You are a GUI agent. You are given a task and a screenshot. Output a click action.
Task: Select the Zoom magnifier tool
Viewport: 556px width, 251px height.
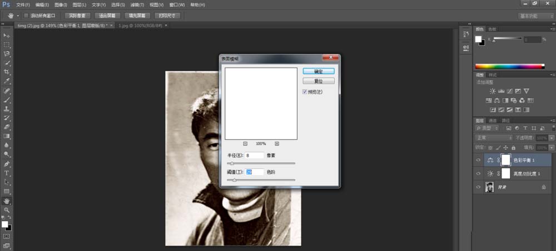coord(7,210)
